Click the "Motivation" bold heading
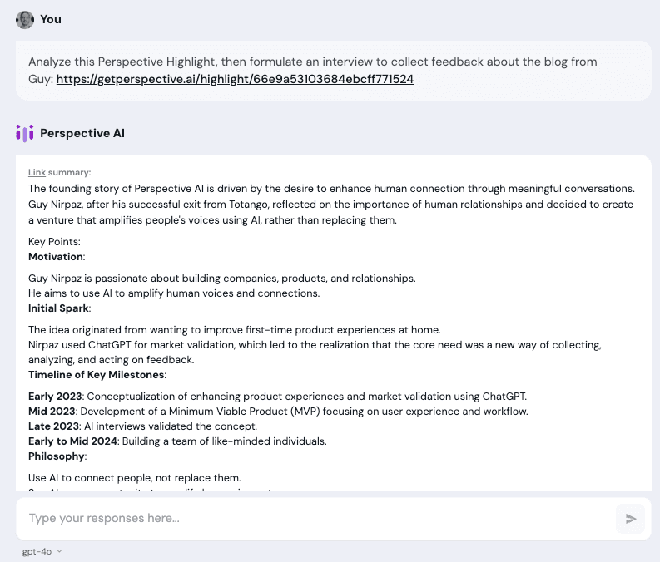Viewport: 660px width, 562px height. (x=56, y=256)
